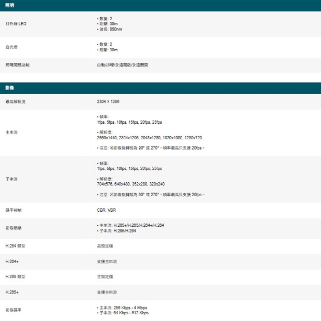
Task: Select the 照明開關控制 label
Action: tap(17, 65)
